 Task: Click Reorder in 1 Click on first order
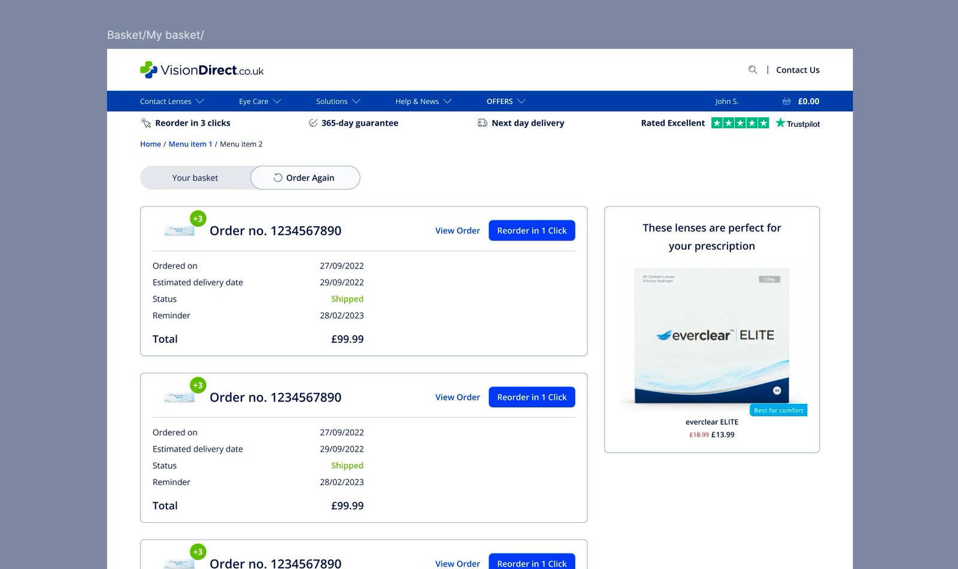532,231
